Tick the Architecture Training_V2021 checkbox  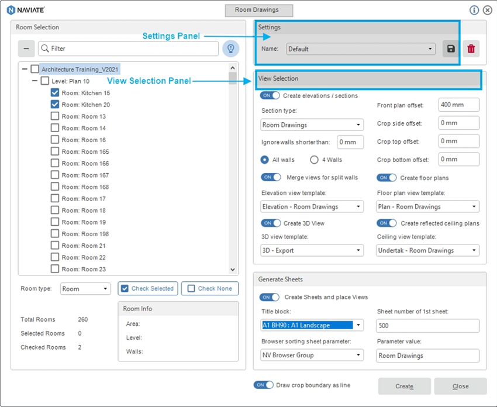coord(35,69)
